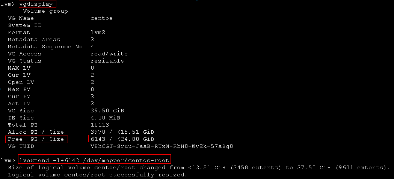This screenshot has height=179, width=394.
Task: Click the highlighted vgdisplay command
Action: [x=36, y=4]
